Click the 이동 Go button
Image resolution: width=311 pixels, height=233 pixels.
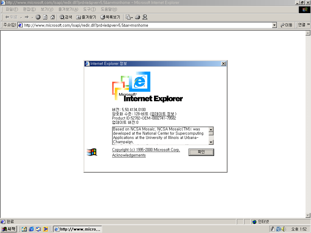[x=286, y=25]
